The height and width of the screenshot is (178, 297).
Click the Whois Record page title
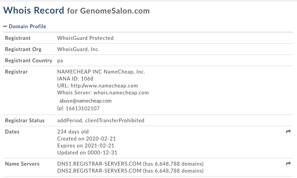point(34,10)
